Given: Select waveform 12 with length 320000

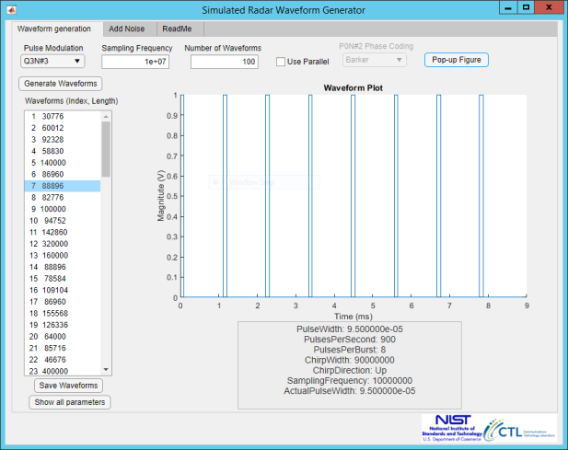Looking at the screenshot, I should coord(63,244).
